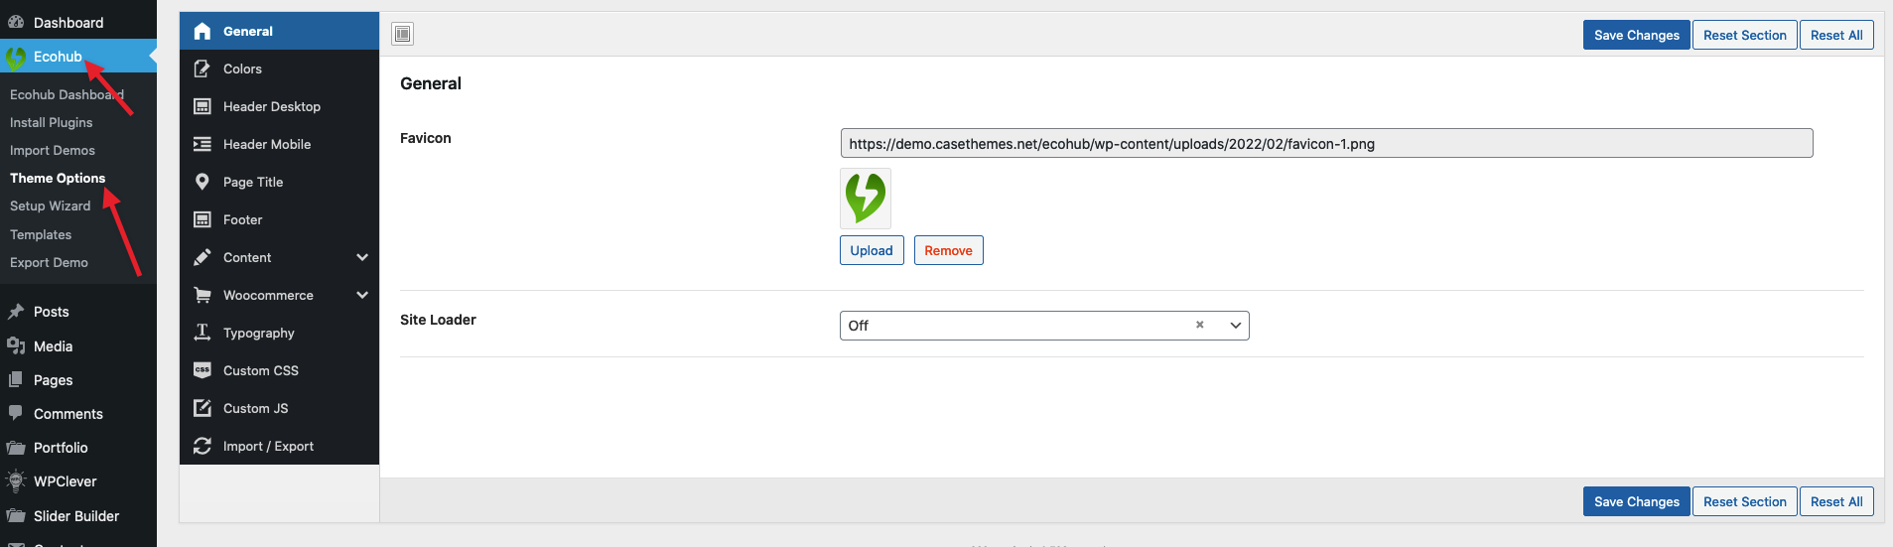Click the Remove favicon button
Screen dimensions: 1893x547
tap(949, 250)
